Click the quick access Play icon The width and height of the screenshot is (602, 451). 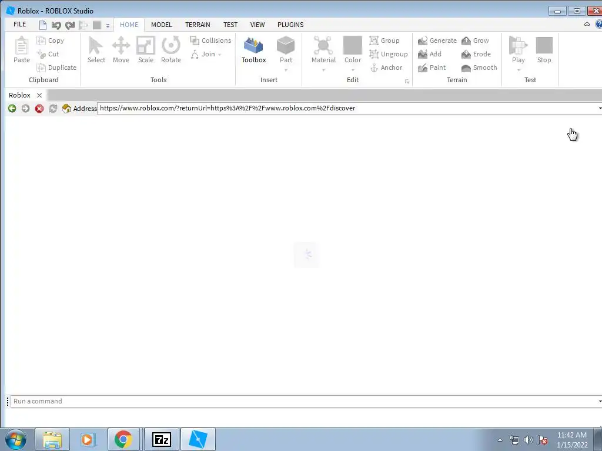tap(83, 25)
